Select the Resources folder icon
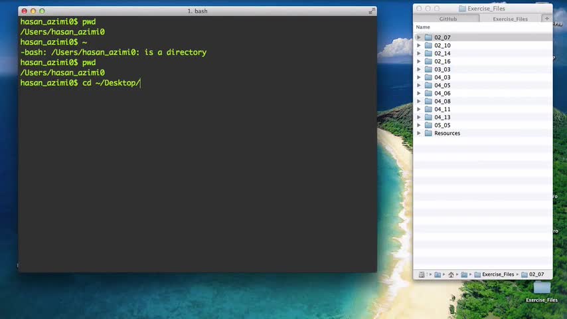Viewport: 567px width, 319px height. pyautogui.click(x=428, y=133)
